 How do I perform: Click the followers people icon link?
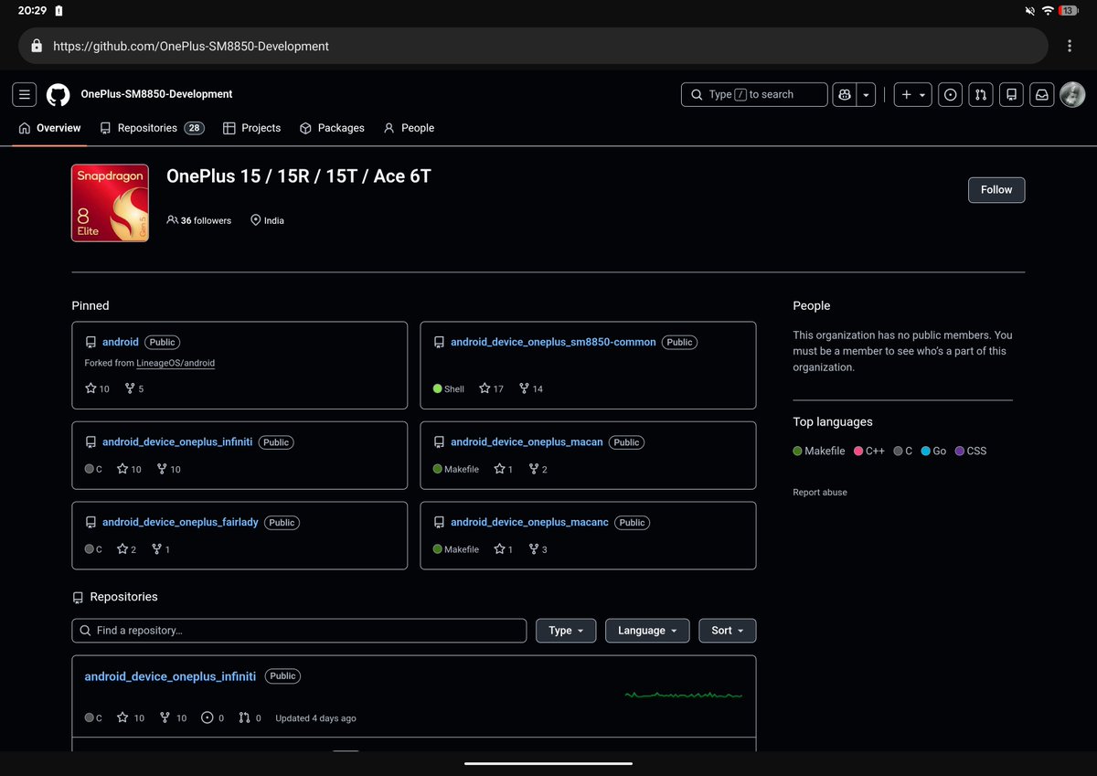coord(172,220)
